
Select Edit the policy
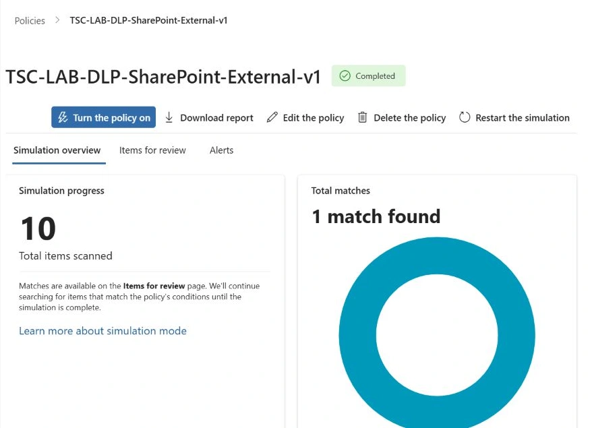(x=314, y=118)
